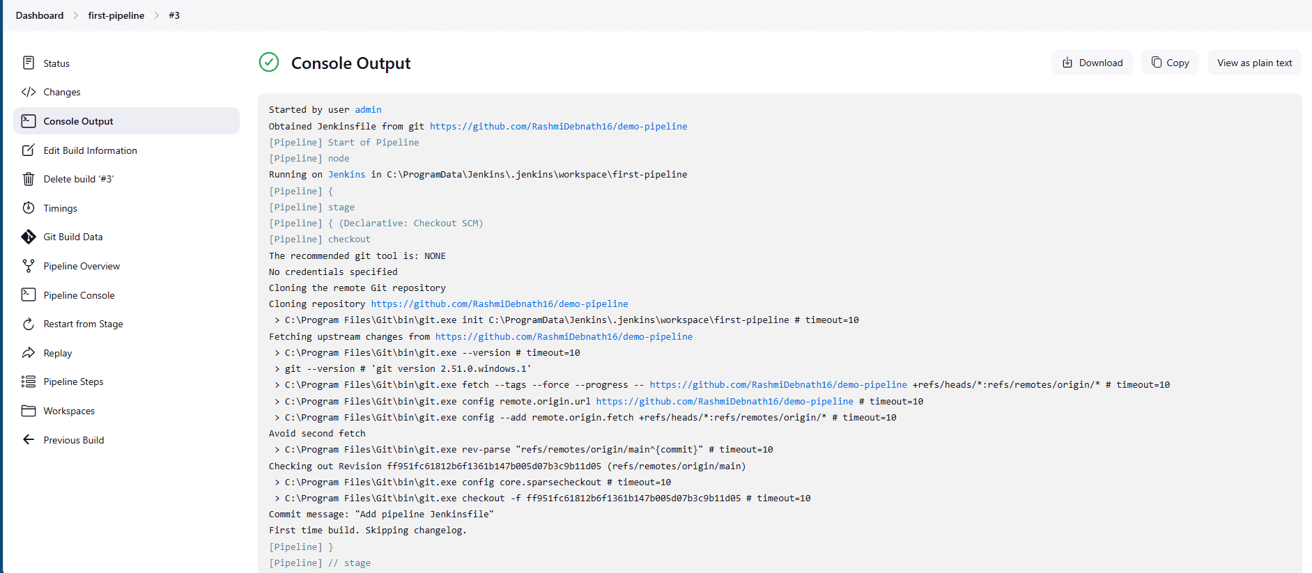
Task: Click the Timings stopwatch icon
Action: coord(29,208)
